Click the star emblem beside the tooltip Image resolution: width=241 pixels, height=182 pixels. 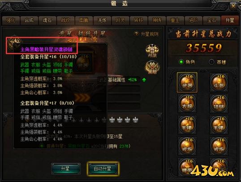(x=14, y=43)
